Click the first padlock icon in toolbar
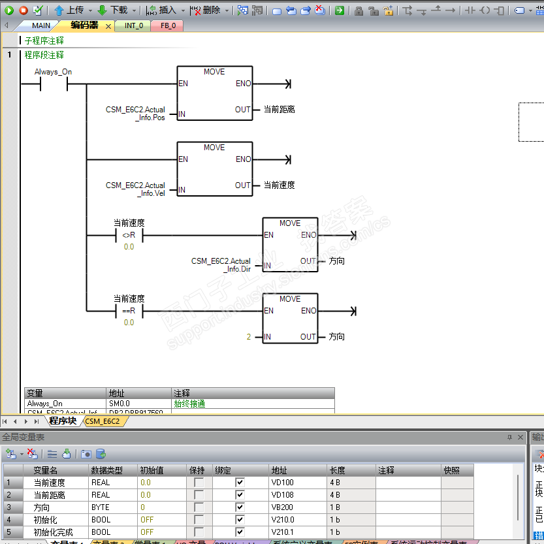This screenshot has width=544, height=544. (359, 10)
